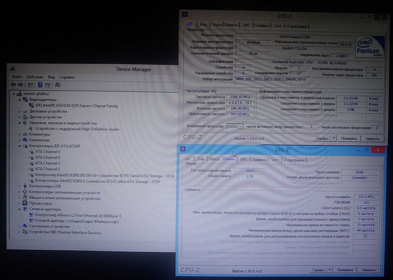Click the Intel Pentium E5700 model name field
This screenshot has height=280, width=393.
295,37
